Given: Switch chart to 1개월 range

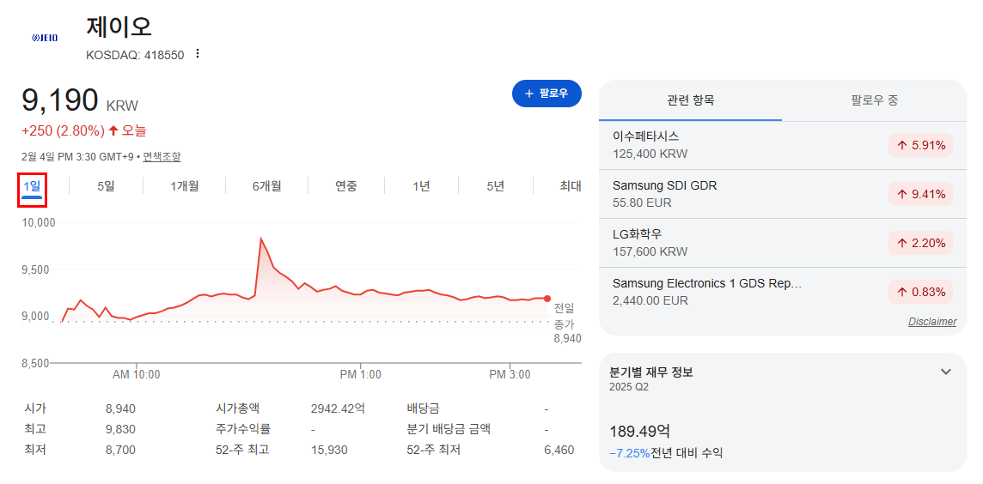Looking at the screenshot, I should [184, 186].
